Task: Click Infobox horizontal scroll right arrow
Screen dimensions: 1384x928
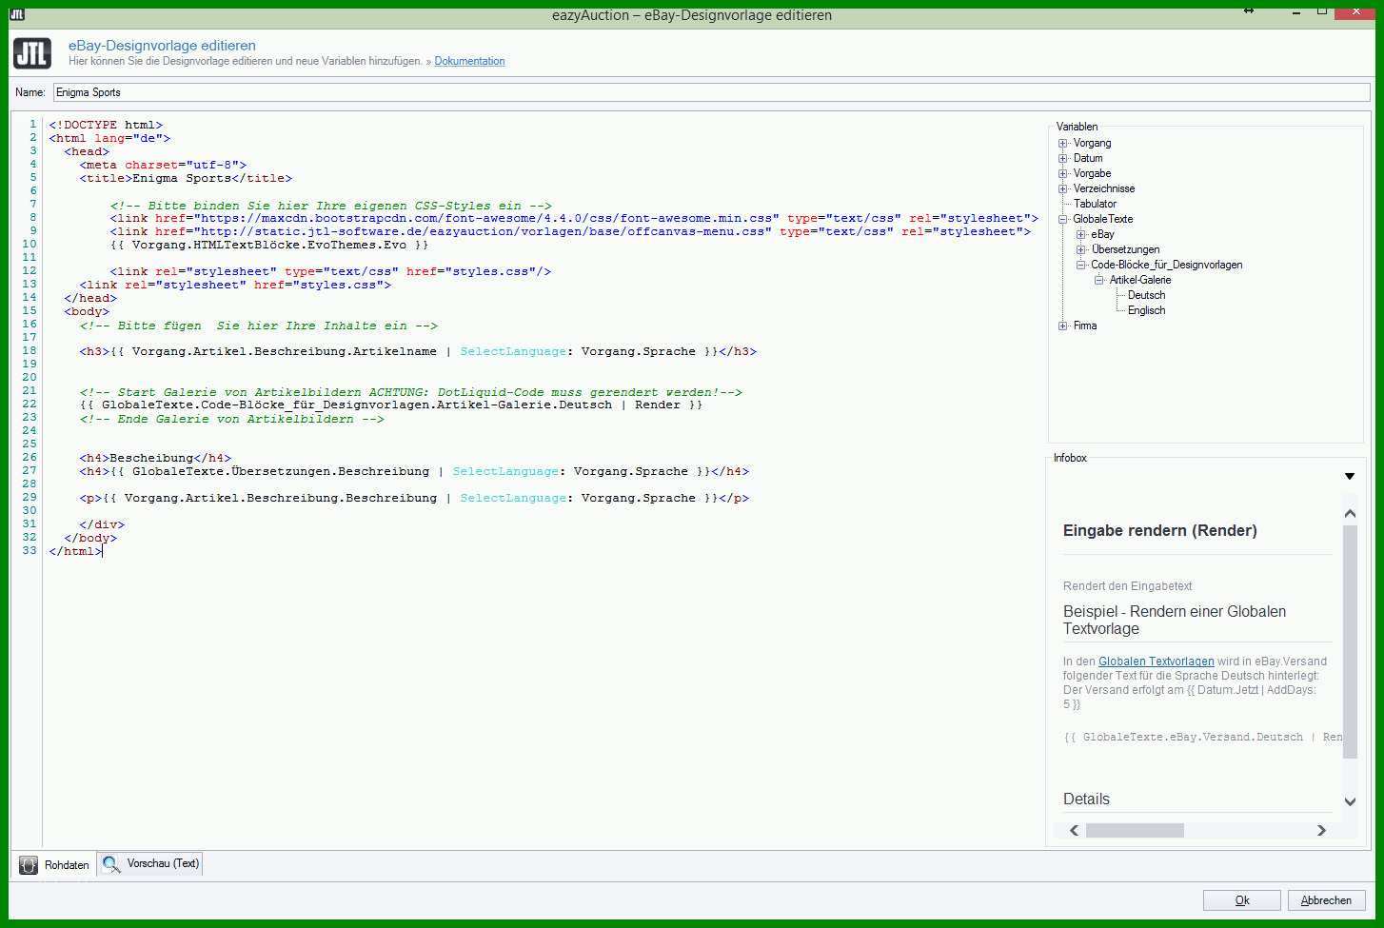Action: [1321, 830]
